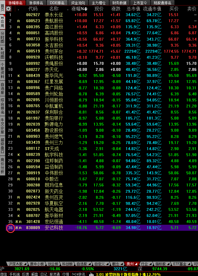The width and height of the screenshot is (198, 276).
Task: Click the 次R marker beside 安达科技
Action: [x=18, y=228]
